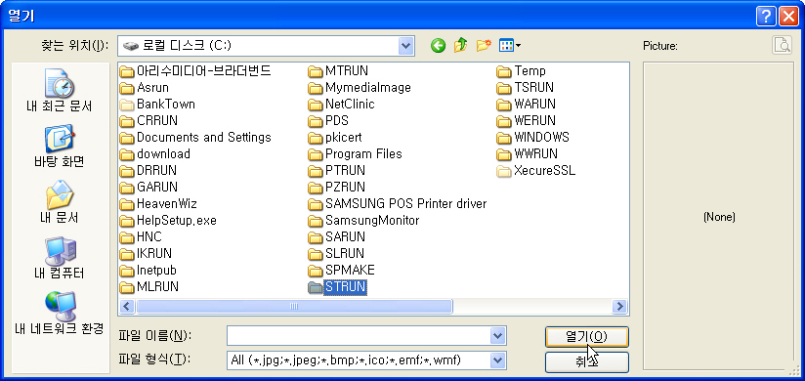The image size is (805, 381).
Task: Select the DRRUN folder icon
Action: tap(126, 171)
